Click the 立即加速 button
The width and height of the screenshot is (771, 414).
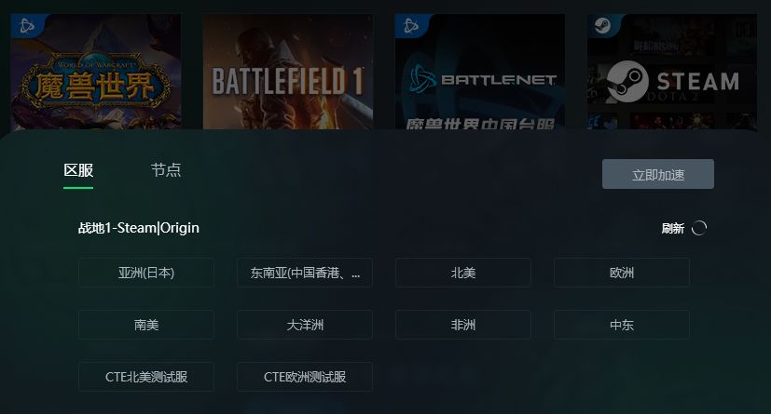coord(658,174)
